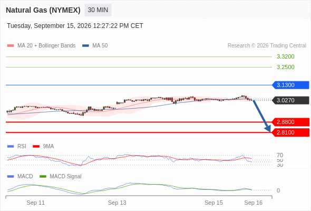
Task: Click the Sep 13 date axis label
Action: pyautogui.click(x=117, y=203)
